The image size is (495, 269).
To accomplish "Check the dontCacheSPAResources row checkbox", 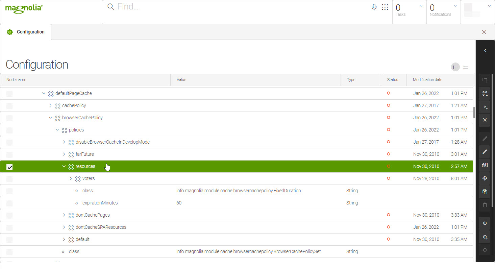I will tap(9, 227).
